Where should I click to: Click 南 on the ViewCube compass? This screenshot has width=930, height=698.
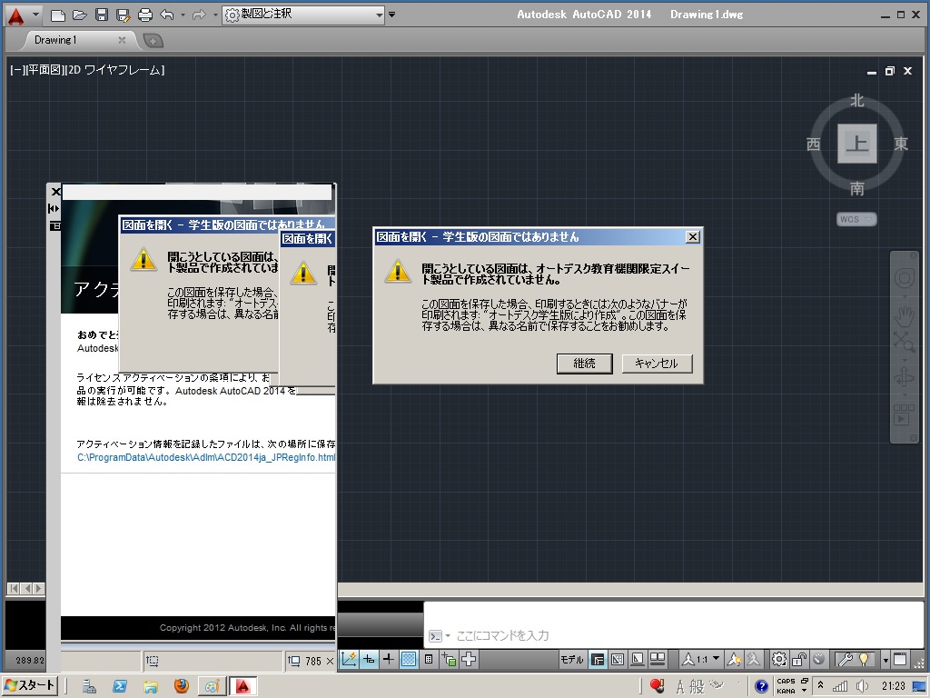click(x=857, y=189)
